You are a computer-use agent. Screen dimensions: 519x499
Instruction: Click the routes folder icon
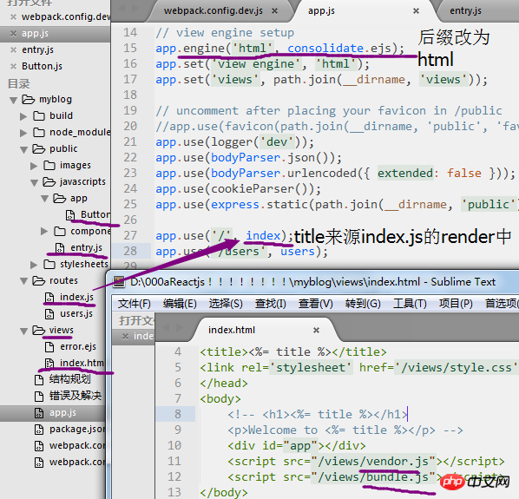click(x=39, y=280)
